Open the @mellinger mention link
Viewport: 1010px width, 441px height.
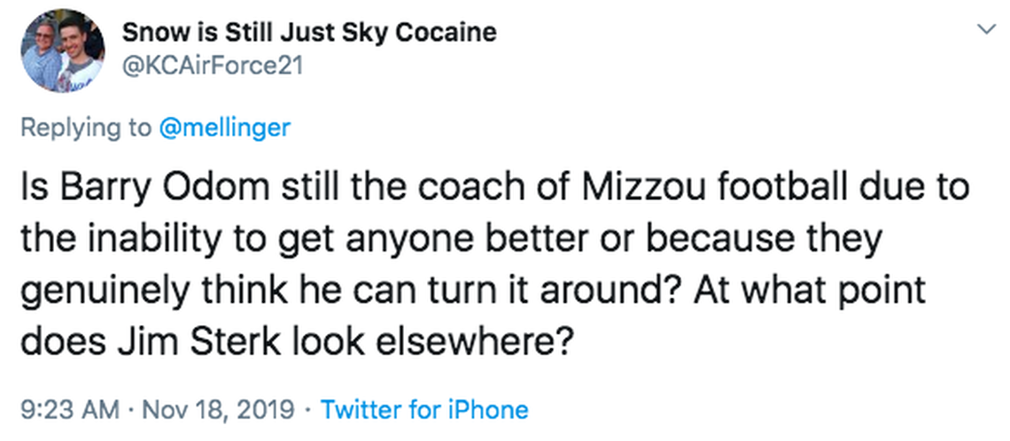pyautogui.click(x=224, y=128)
